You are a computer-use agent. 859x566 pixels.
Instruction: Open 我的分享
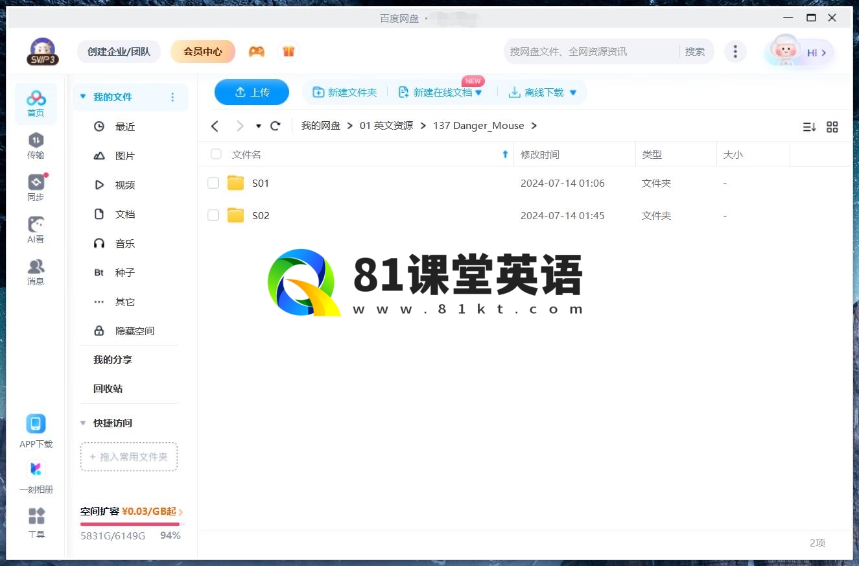pos(113,359)
